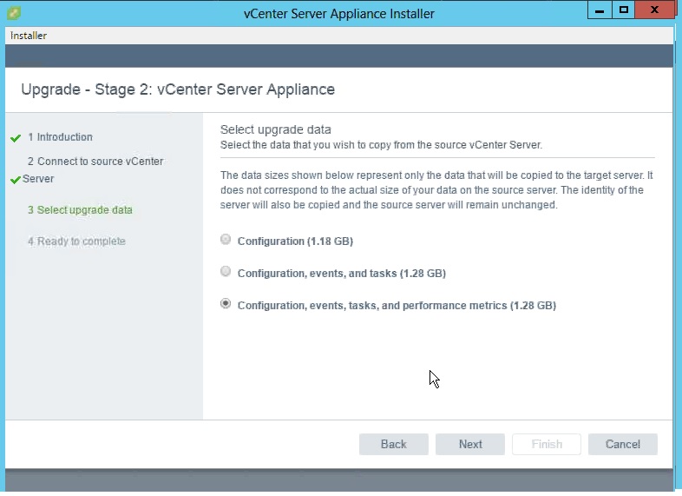The height and width of the screenshot is (496, 682).
Task: Minimize the installer window
Action: (600, 10)
